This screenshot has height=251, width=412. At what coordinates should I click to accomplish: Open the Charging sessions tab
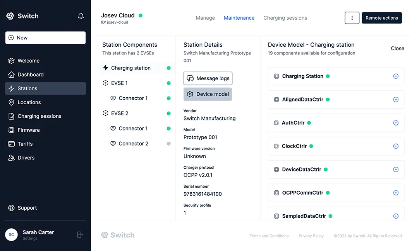(285, 18)
